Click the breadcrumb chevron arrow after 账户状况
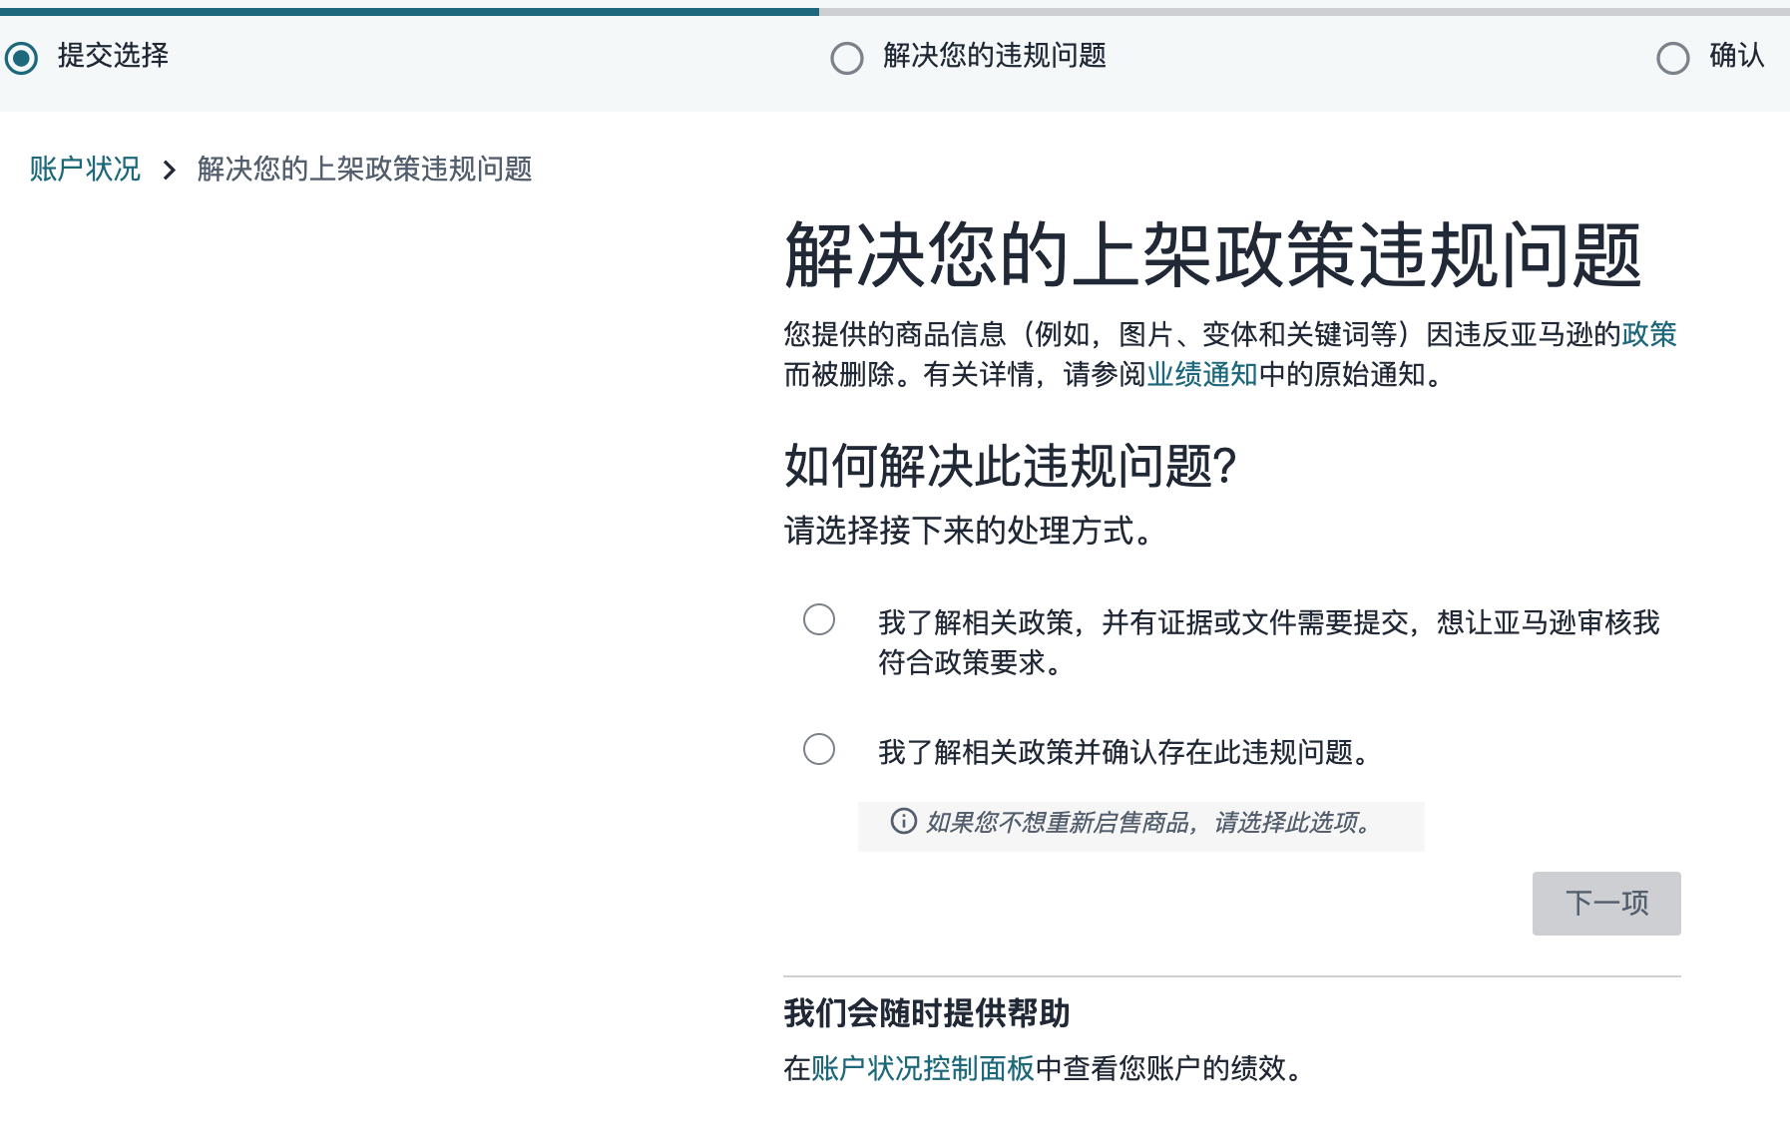 point(169,170)
